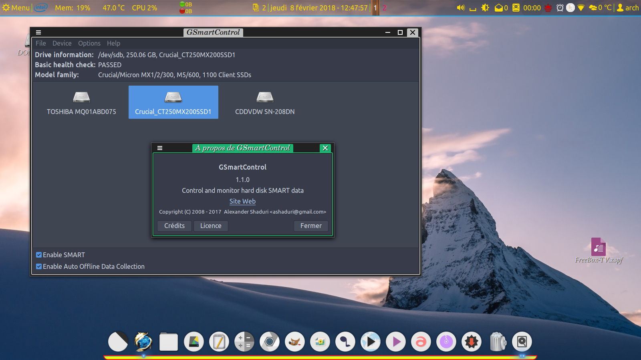Open the Options menu
The width and height of the screenshot is (641, 360).
[x=89, y=43]
